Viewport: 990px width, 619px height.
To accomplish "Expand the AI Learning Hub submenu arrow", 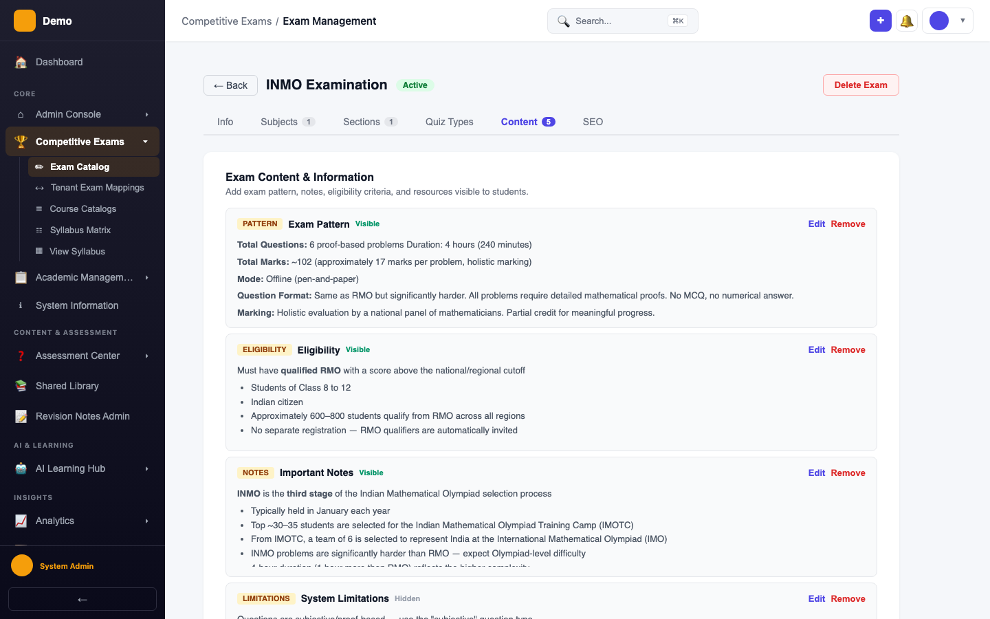I will click(x=146, y=468).
